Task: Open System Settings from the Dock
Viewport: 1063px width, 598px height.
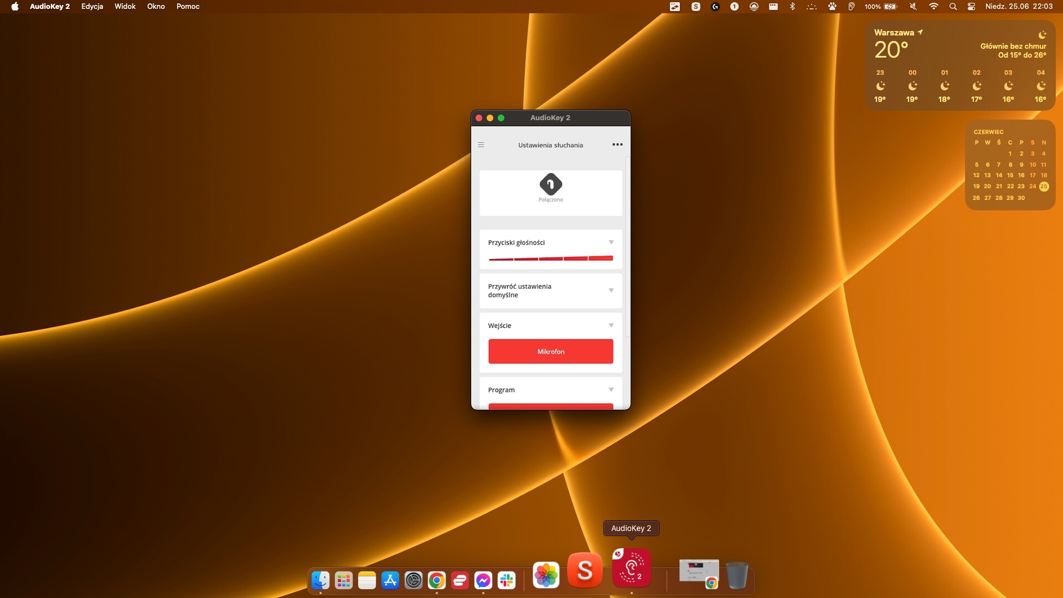Action: [414, 580]
